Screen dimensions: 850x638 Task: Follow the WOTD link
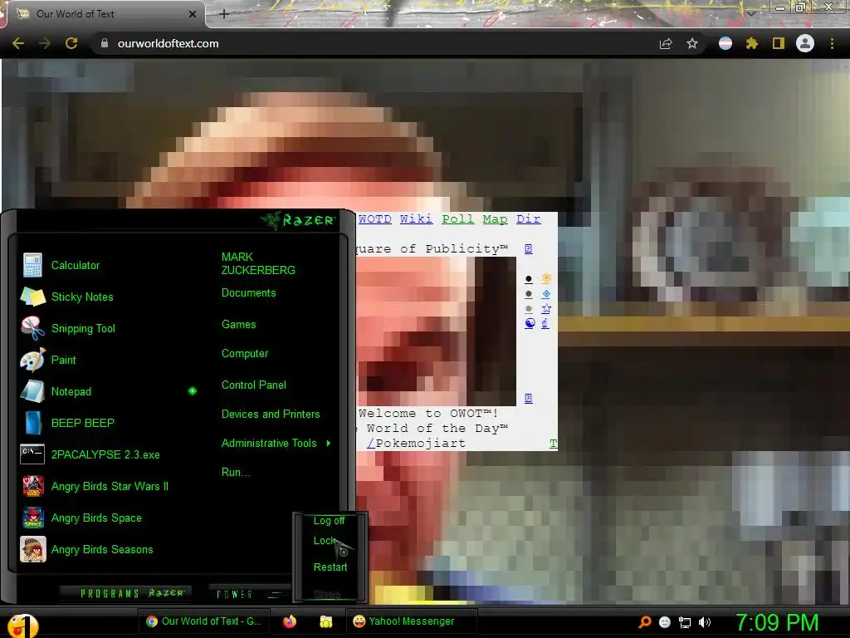pos(374,219)
